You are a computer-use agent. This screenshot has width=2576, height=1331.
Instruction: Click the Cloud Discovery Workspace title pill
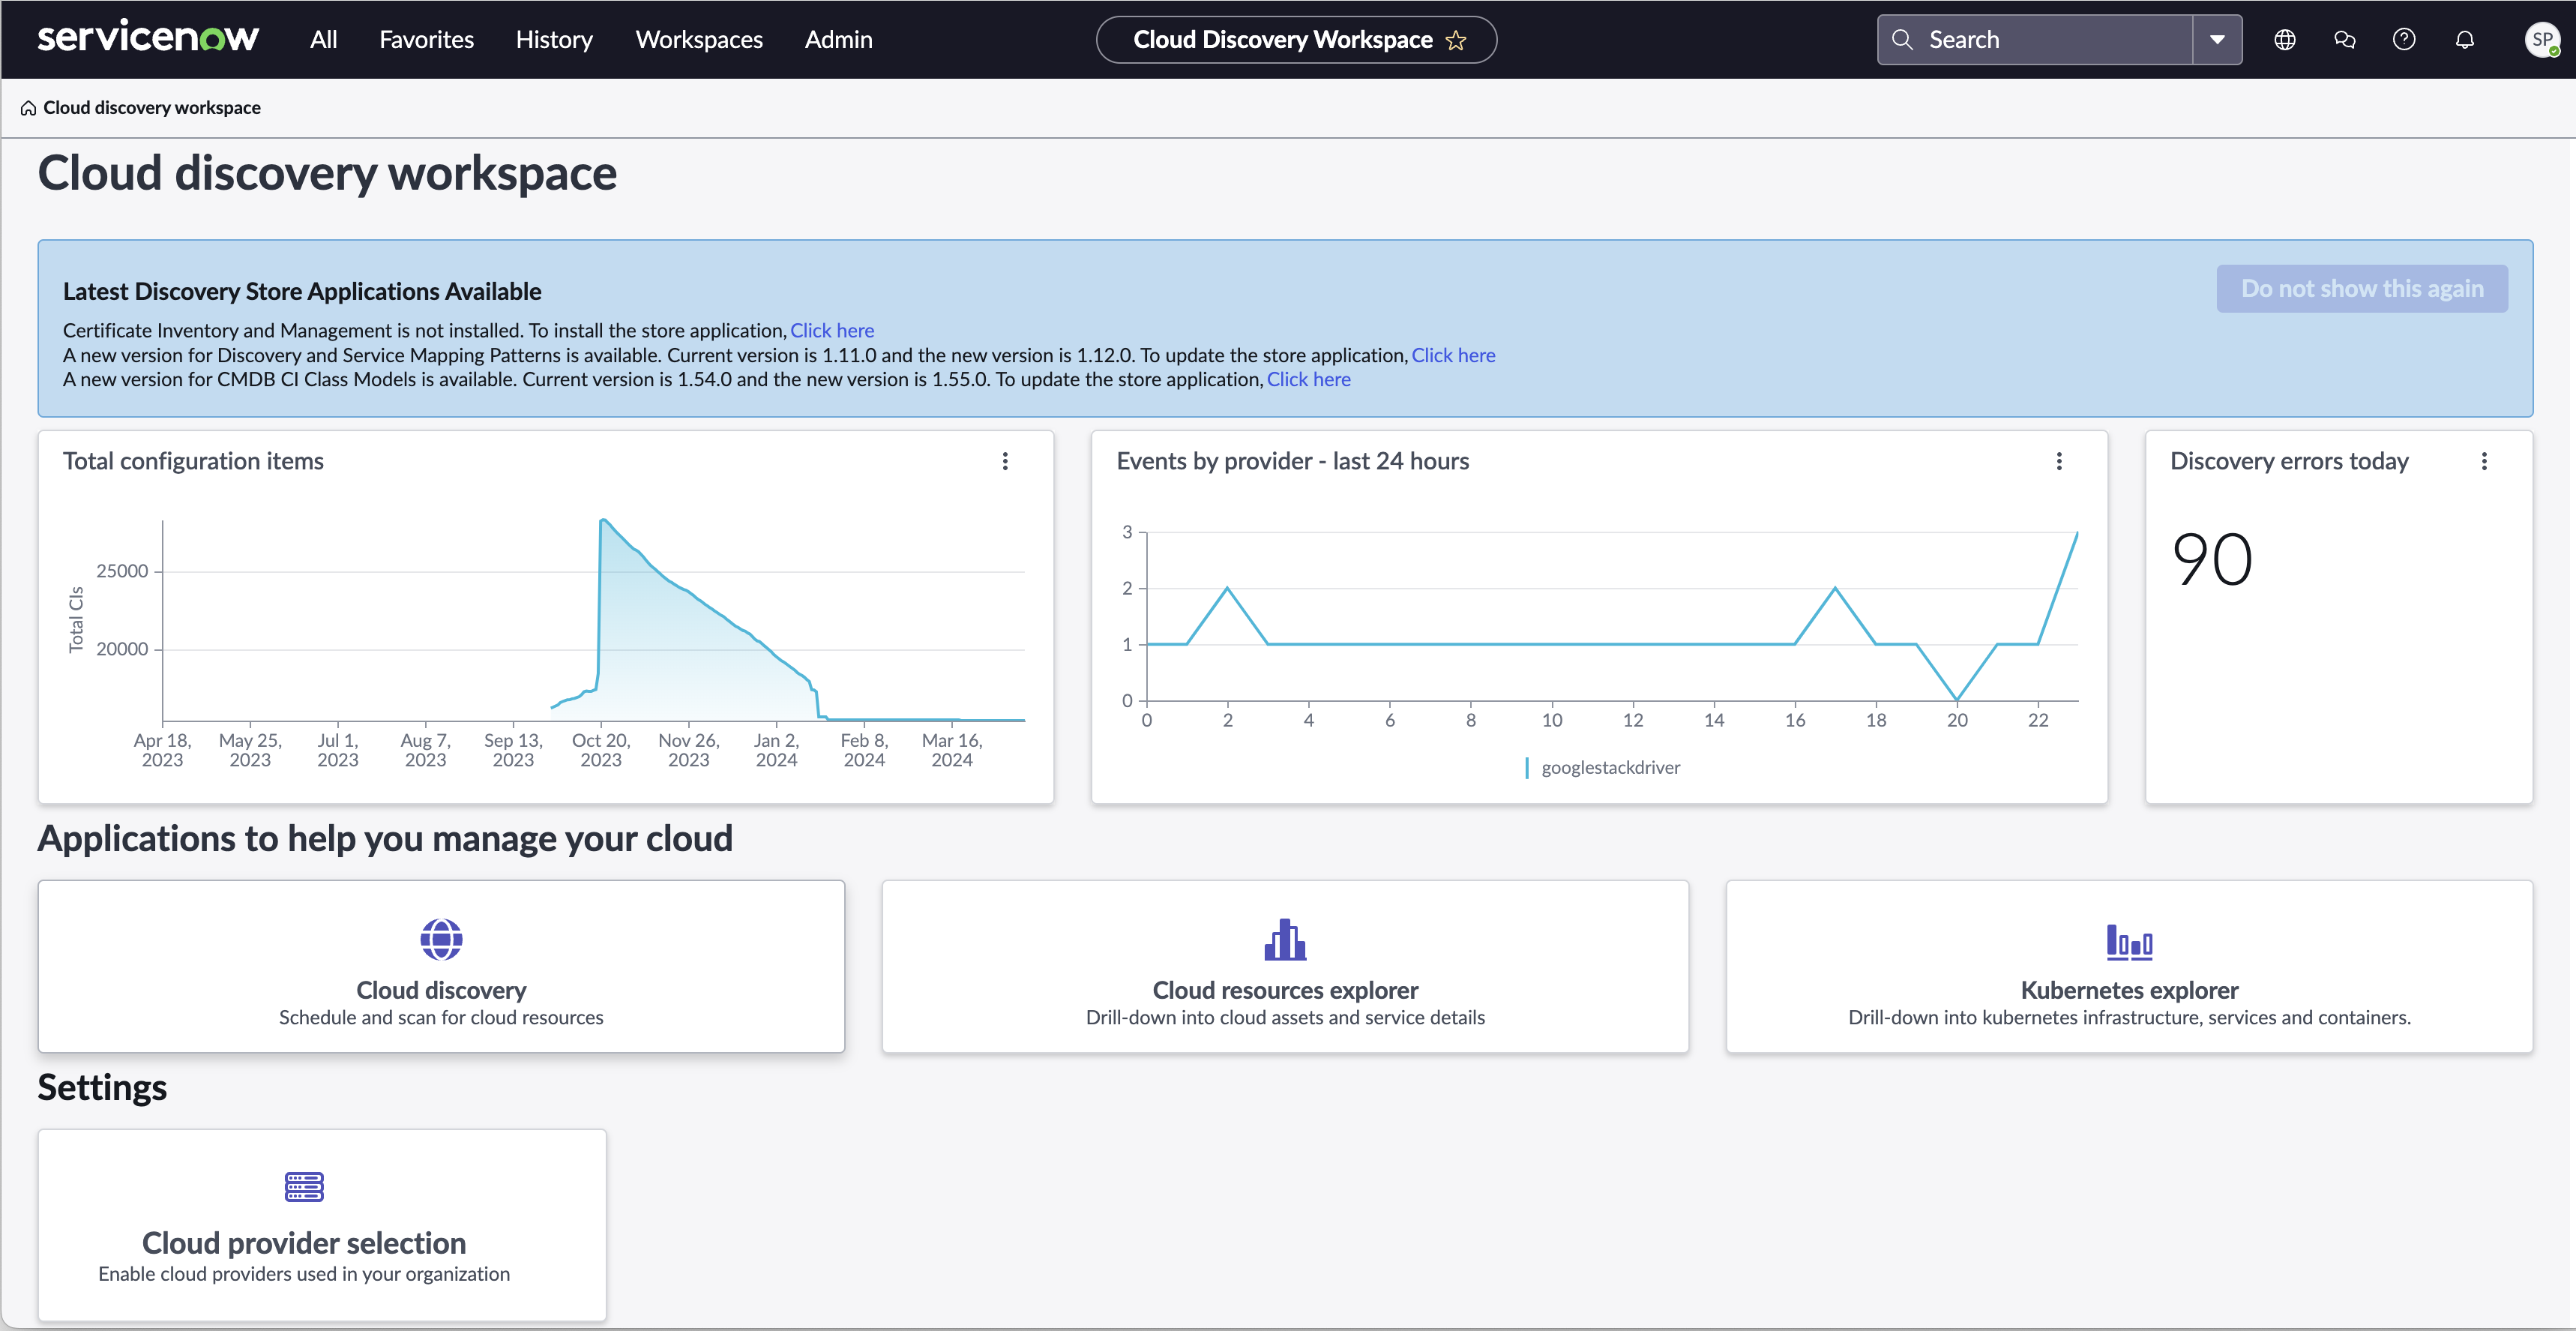(x=1296, y=40)
